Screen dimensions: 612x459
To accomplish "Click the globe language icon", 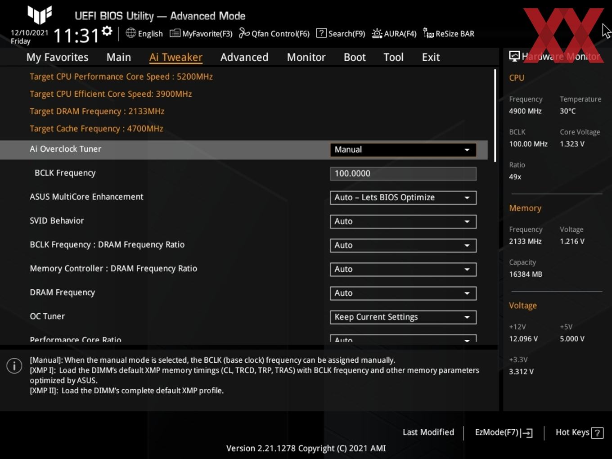I will [x=130, y=33].
